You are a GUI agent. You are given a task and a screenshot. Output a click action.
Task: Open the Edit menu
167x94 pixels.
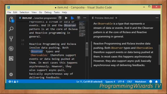tap(15, 12)
